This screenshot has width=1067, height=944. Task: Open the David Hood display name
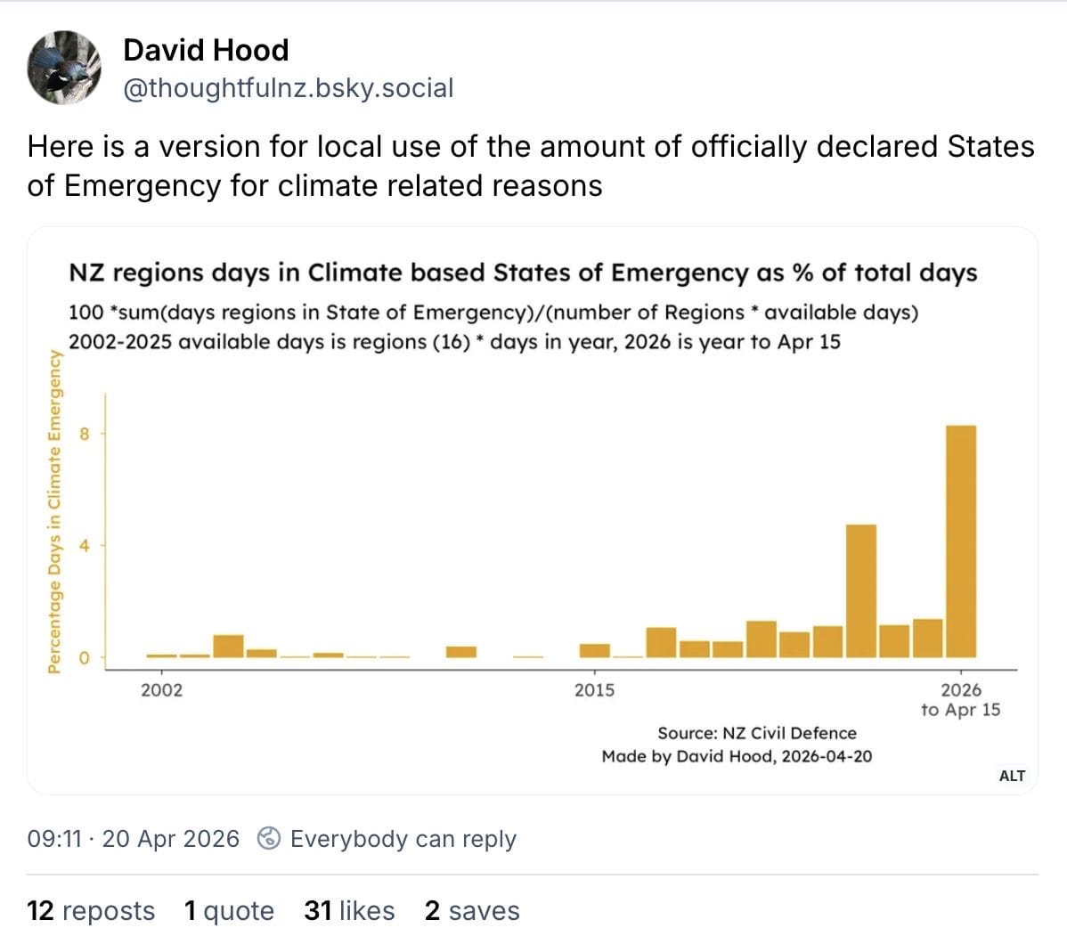206,50
